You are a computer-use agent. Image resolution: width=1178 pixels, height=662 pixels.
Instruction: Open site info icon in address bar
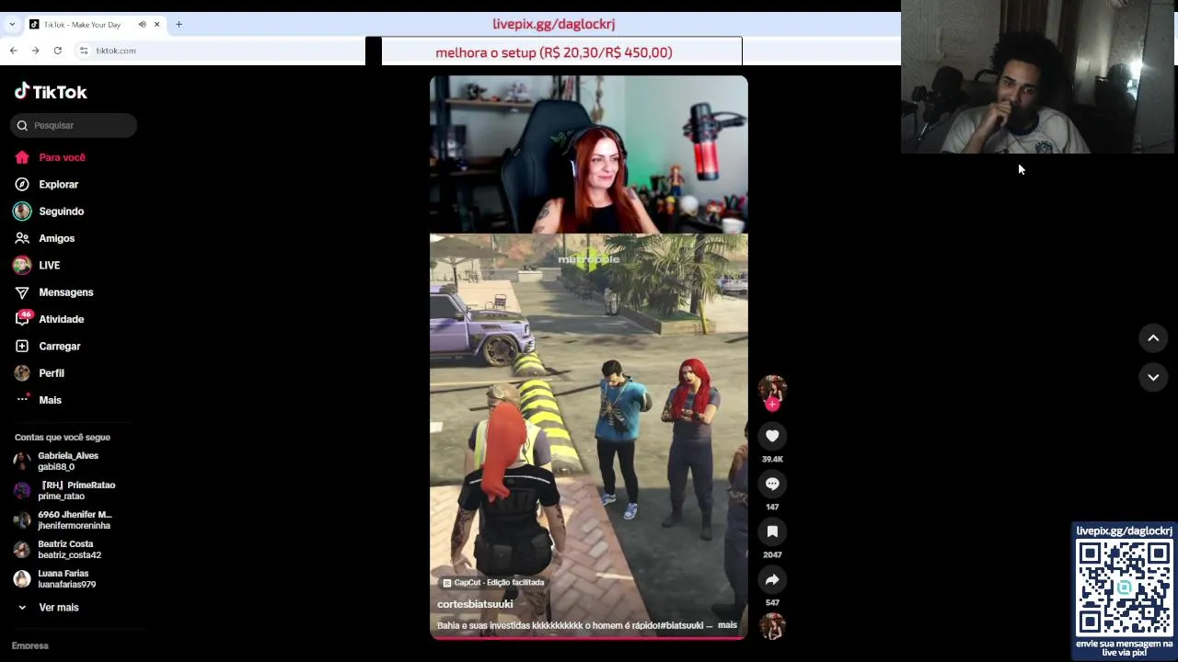point(84,51)
